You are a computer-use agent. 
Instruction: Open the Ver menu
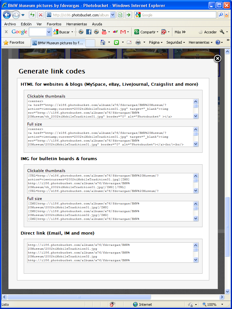(x=39, y=24)
